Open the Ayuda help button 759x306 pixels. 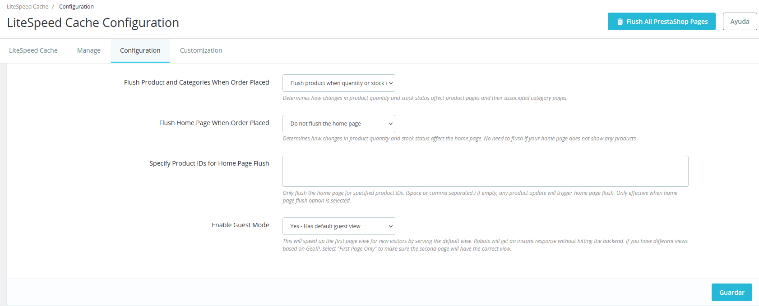click(740, 22)
